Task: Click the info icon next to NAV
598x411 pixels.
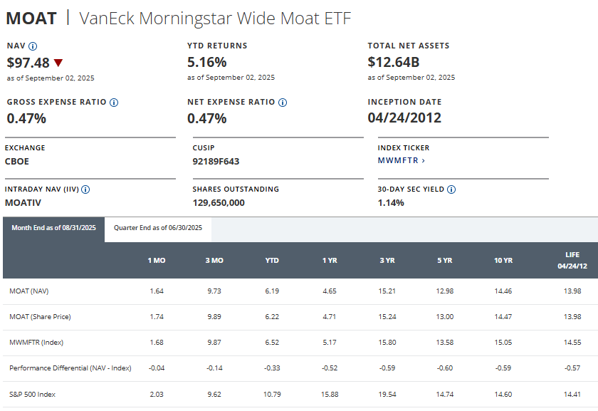Action: pos(33,46)
